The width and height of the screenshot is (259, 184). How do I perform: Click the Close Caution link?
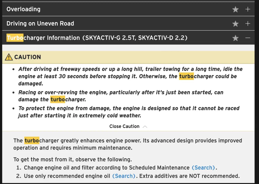click(124, 126)
